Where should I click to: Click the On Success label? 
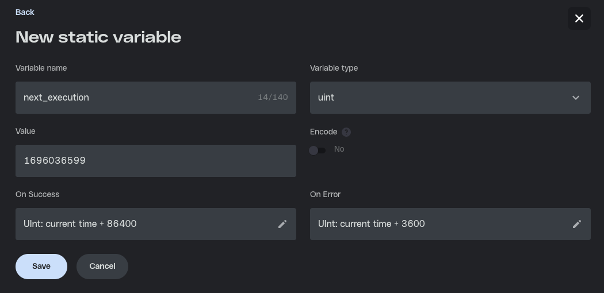click(37, 194)
